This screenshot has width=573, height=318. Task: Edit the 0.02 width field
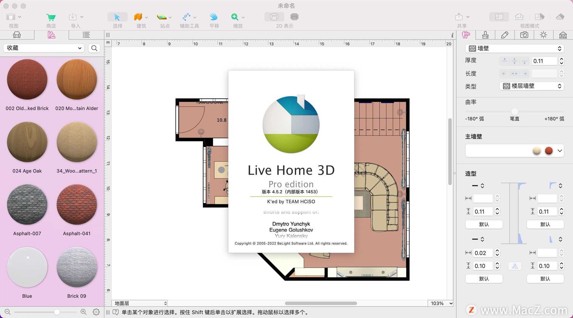483,253
